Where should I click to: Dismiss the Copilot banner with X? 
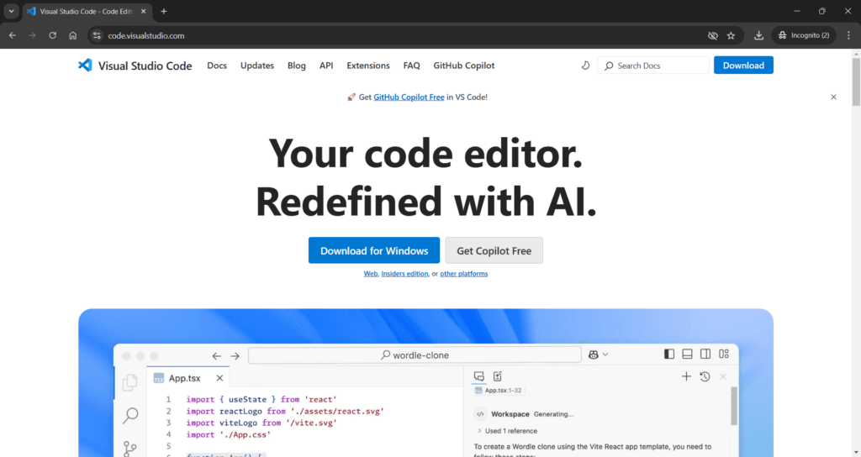[x=833, y=97]
